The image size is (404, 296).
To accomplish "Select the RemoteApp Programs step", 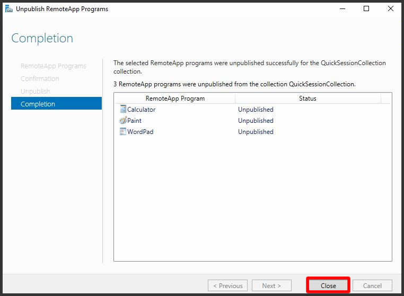I will pos(54,66).
